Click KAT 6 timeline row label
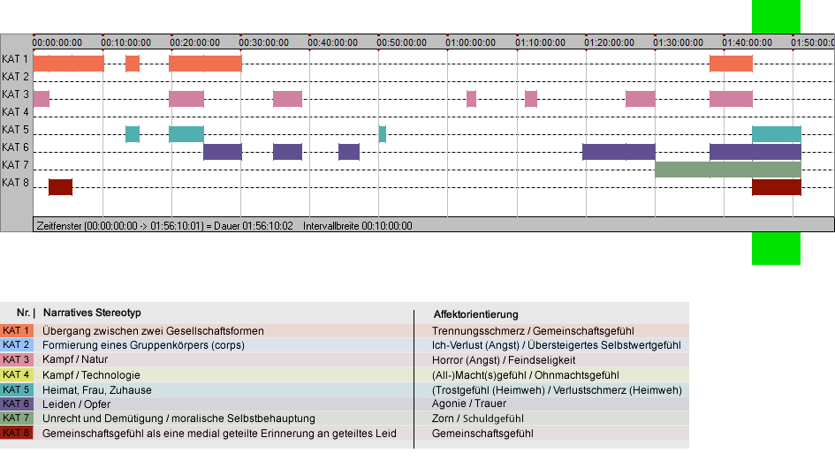835x468 pixels. coord(15,147)
